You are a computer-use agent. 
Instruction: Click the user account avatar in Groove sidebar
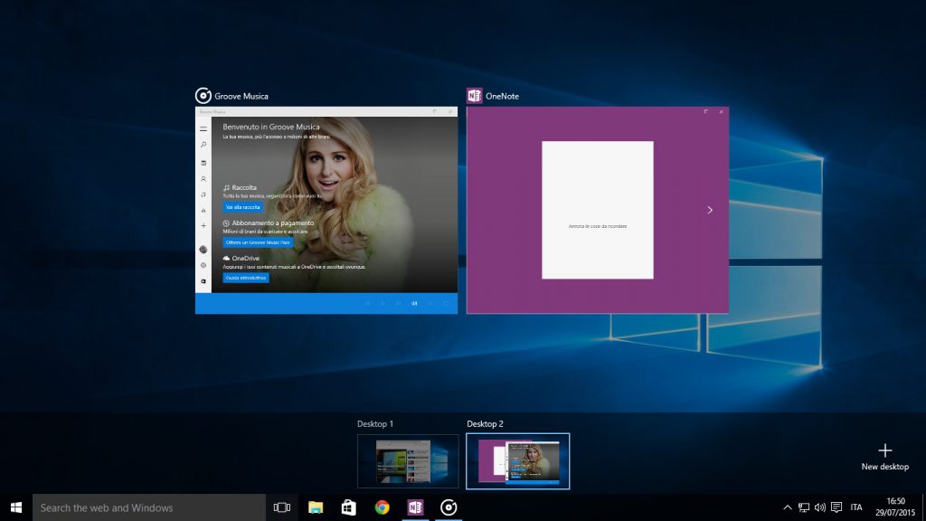pyautogui.click(x=203, y=250)
